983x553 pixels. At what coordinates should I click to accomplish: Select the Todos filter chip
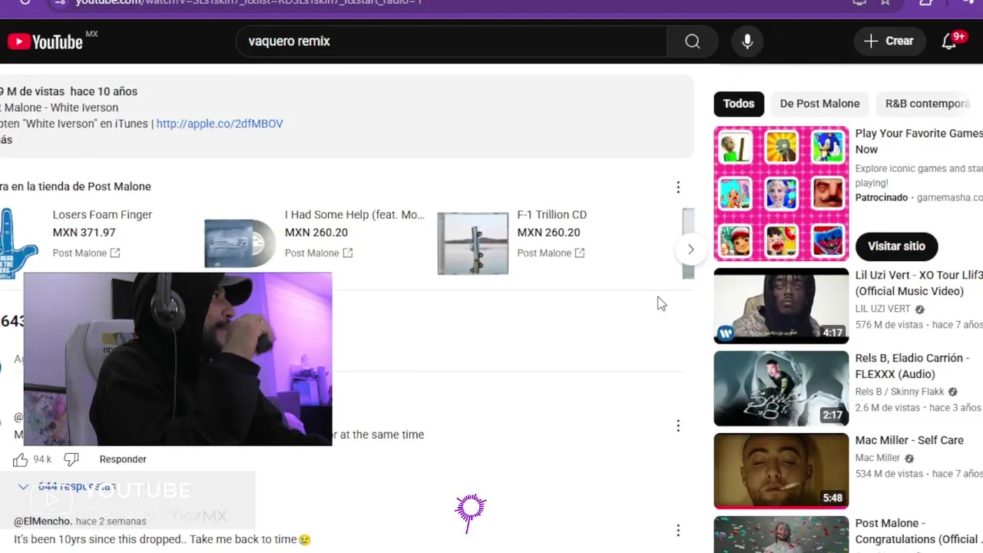coord(739,104)
